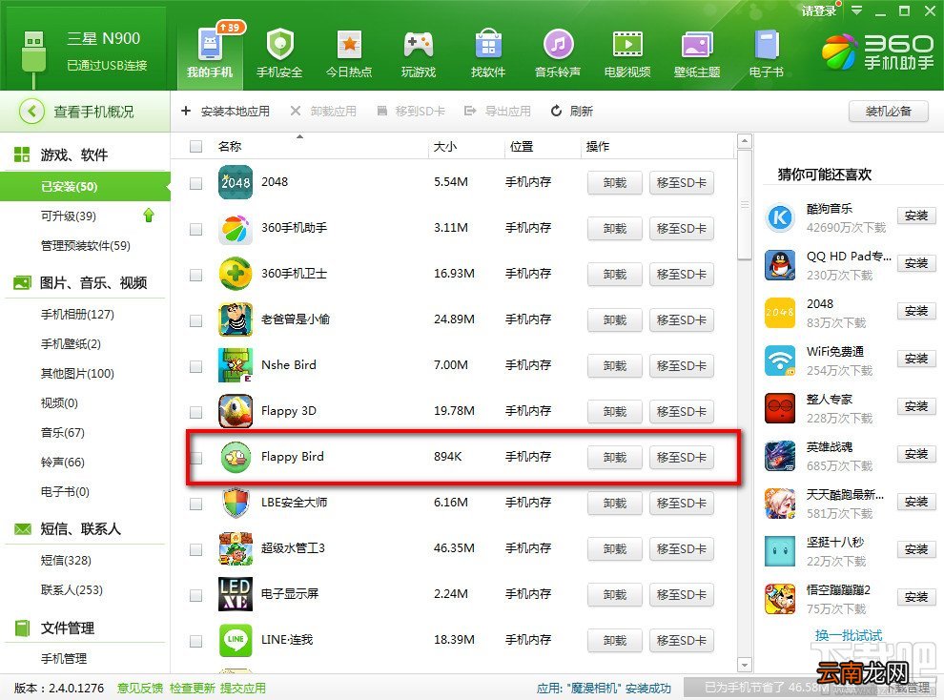Click the 360手机卫士 app icon
Viewport: 944px width, 700px height.
coord(236,274)
